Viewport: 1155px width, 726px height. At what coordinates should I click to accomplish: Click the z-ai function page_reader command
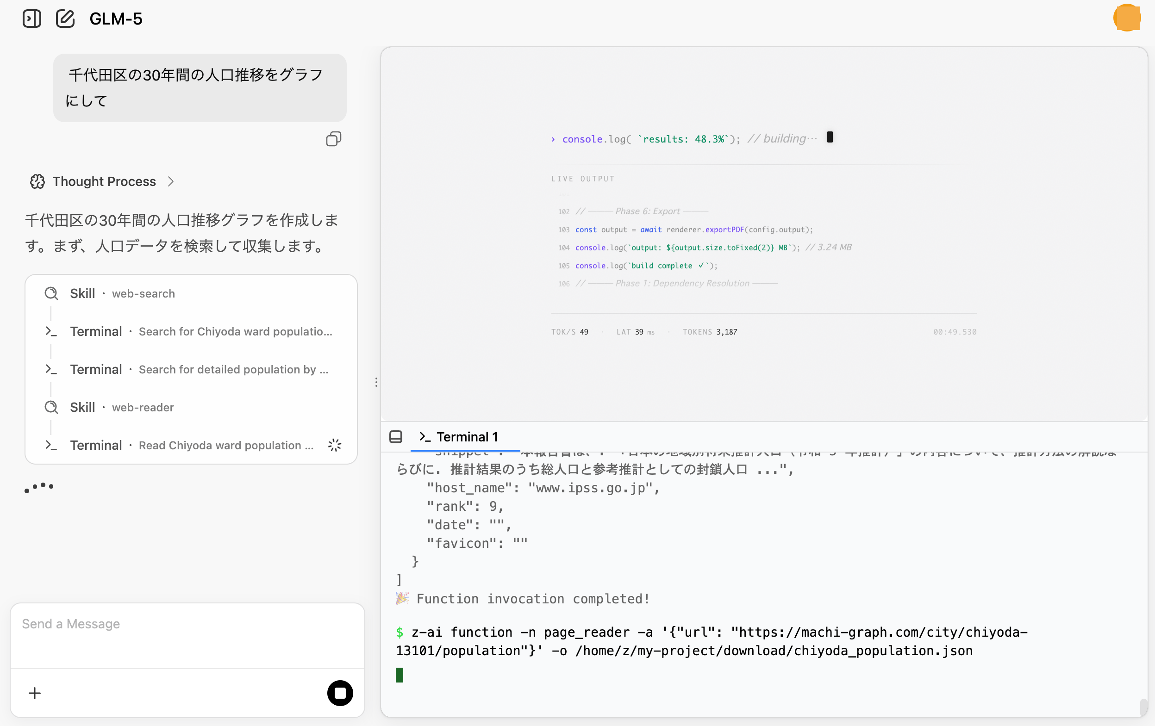(x=712, y=641)
